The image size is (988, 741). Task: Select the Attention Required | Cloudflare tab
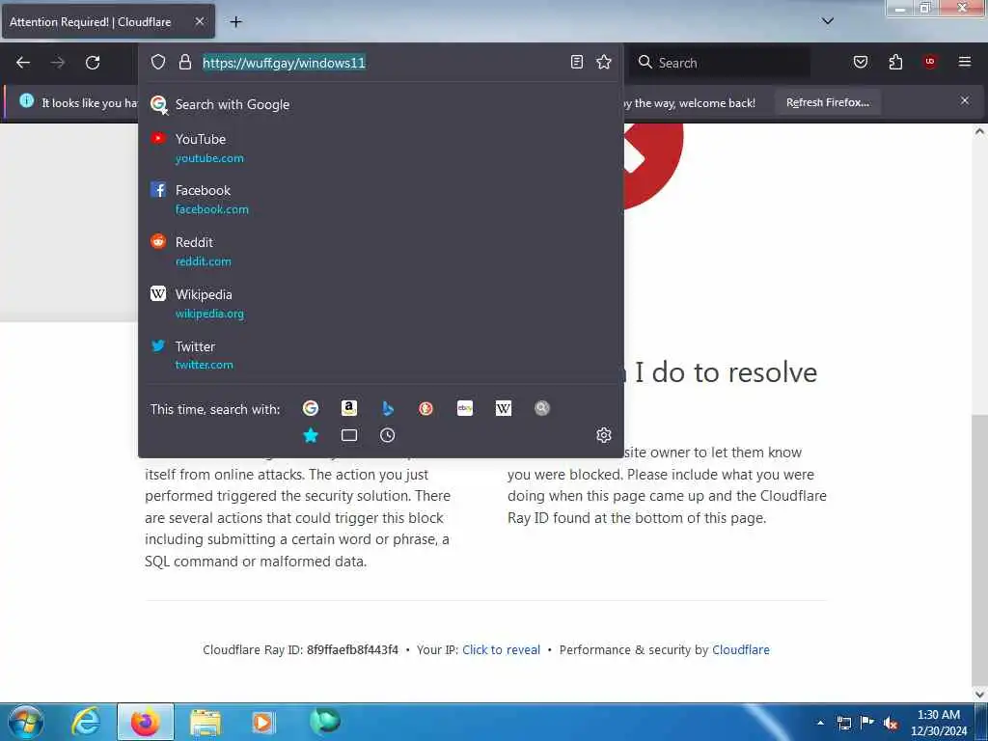[108, 21]
